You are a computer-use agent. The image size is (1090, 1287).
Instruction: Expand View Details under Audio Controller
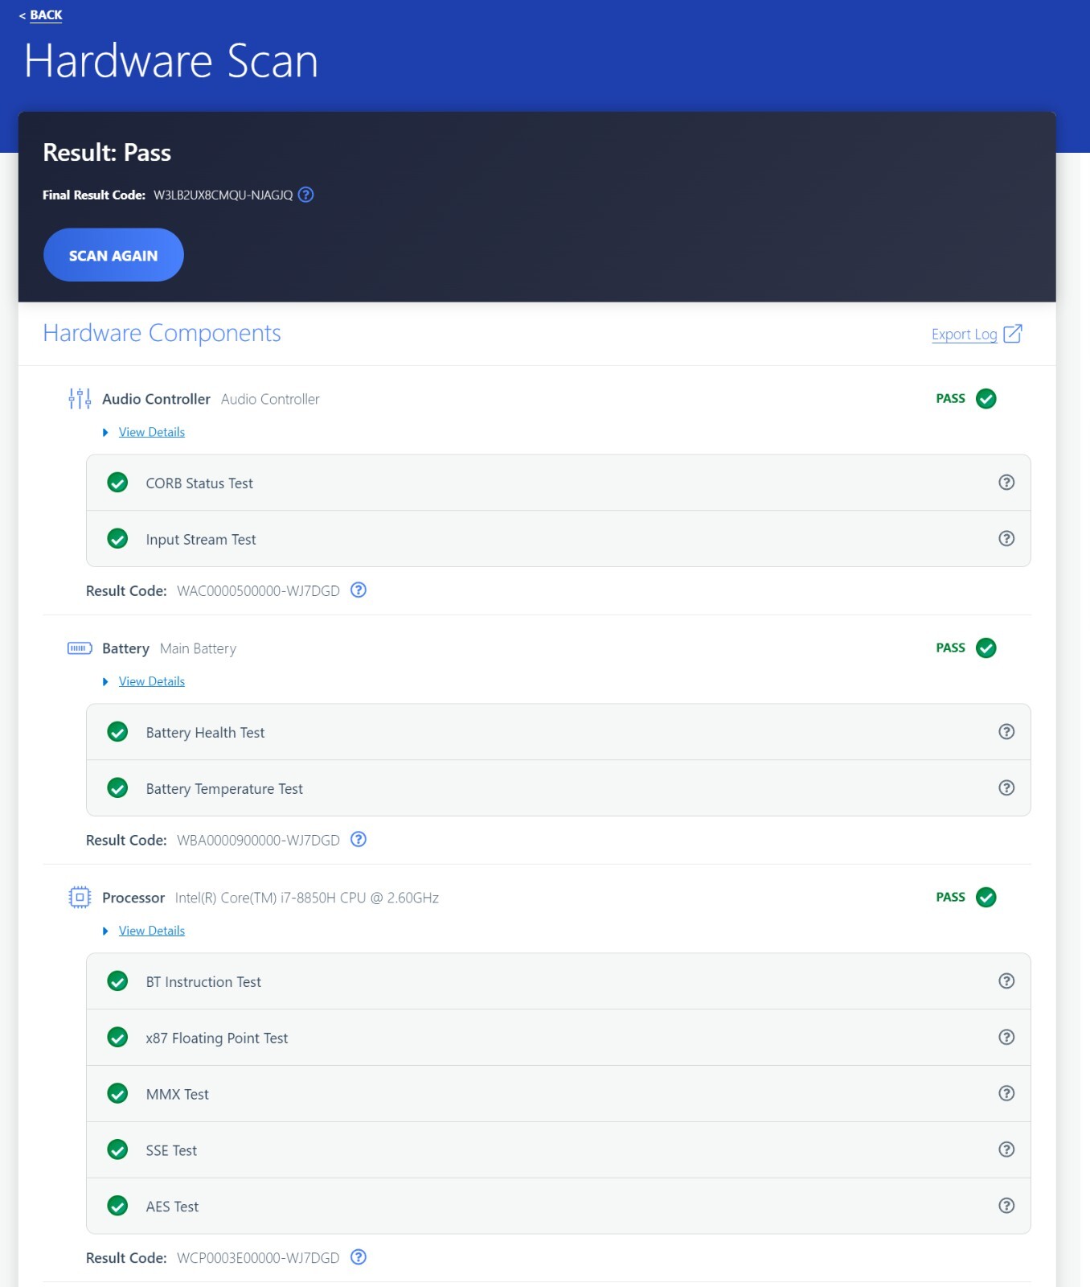[x=152, y=432]
